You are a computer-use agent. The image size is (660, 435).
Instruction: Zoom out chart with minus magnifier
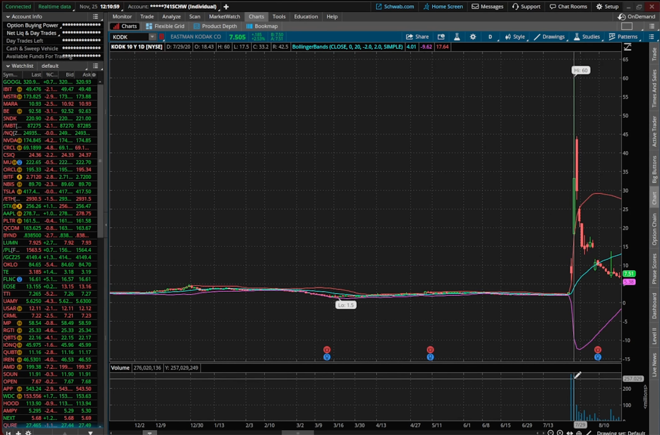pyautogui.click(x=551, y=433)
